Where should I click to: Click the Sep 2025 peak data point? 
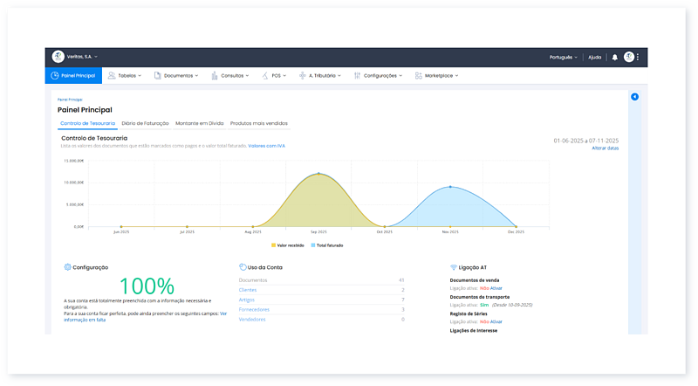click(x=318, y=174)
